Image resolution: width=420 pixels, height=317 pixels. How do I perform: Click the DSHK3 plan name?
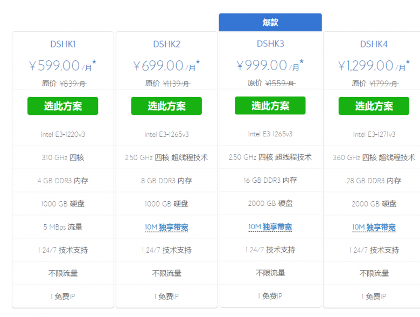(270, 44)
